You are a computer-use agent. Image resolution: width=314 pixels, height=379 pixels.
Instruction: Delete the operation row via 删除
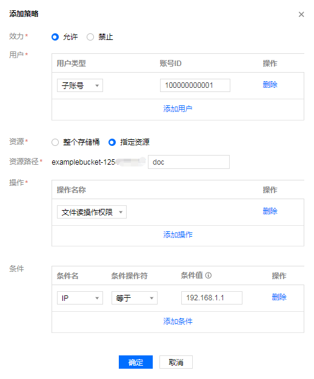(270, 211)
